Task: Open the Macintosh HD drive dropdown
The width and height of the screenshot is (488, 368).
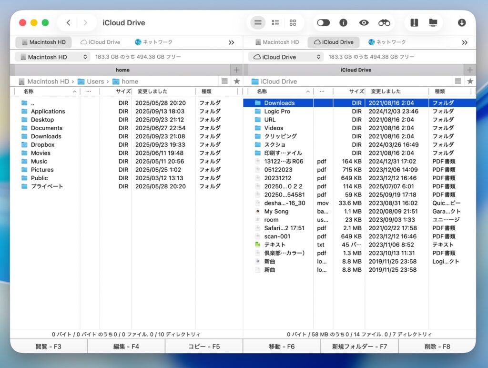Action: coord(52,57)
